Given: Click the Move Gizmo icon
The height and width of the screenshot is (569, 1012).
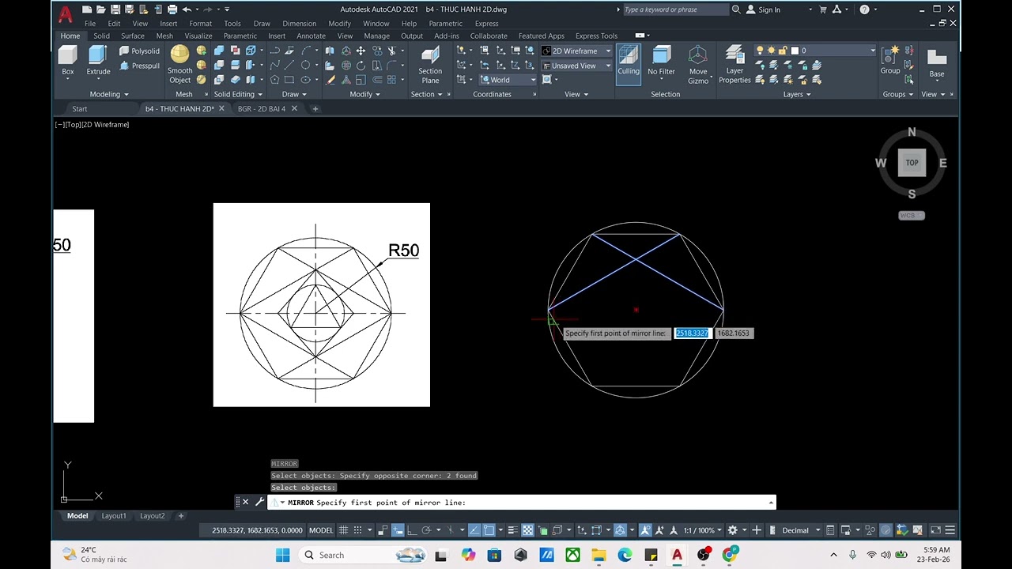Looking at the screenshot, I should tap(698, 64).
